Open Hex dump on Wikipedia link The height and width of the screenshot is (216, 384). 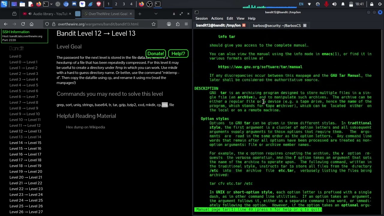pyautogui.click(x=85, y=127)
